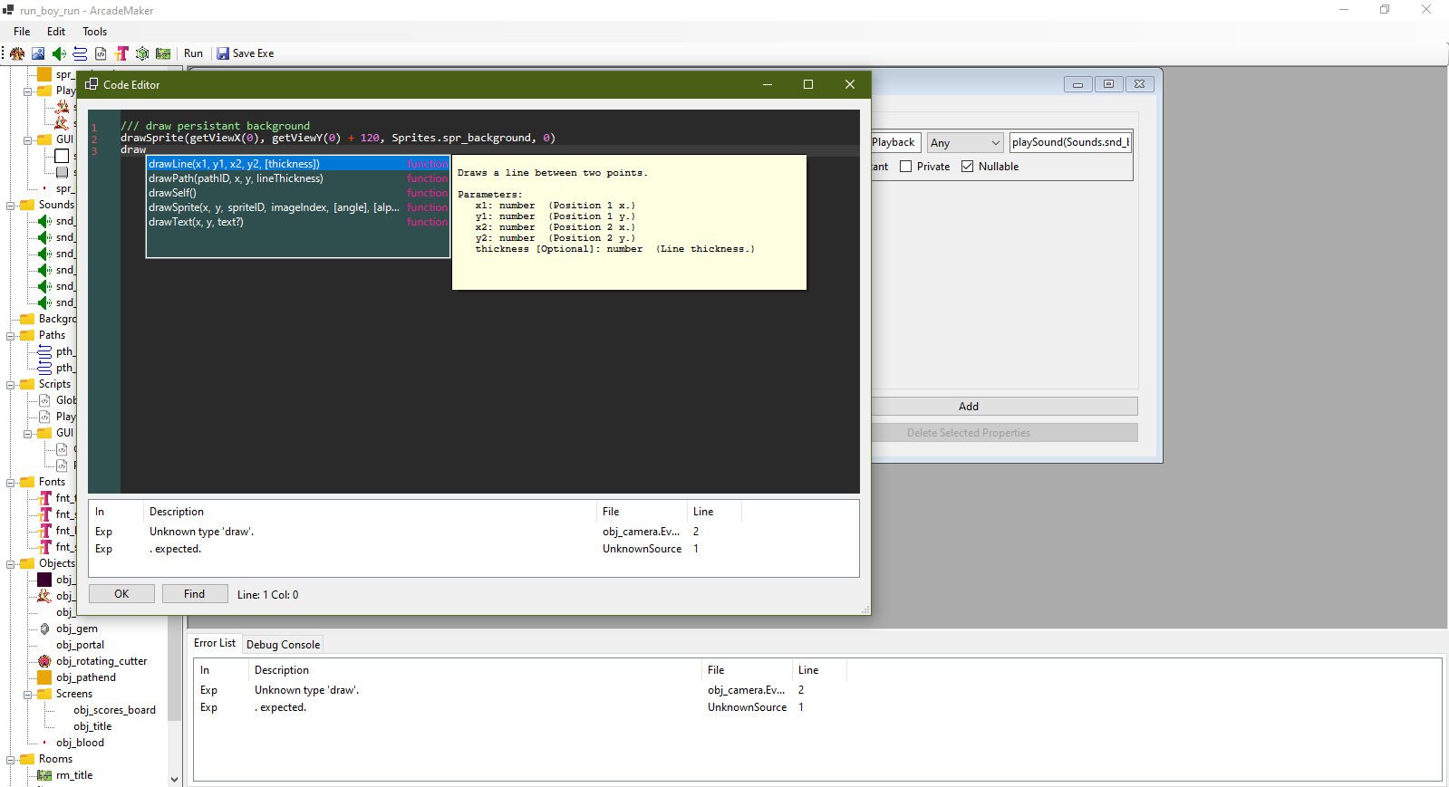The height and width of the screenshot is (787, 1449).
Task: Collapse the Screens subfolder node
Action: click(x=28, y=695)
